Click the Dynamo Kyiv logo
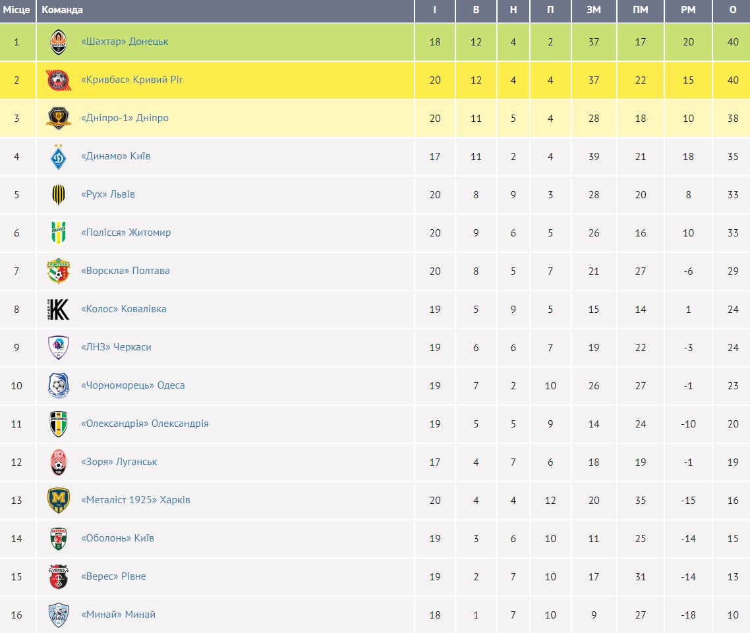The width and height of the screenshot is (750, 633). tap(59, 157)
